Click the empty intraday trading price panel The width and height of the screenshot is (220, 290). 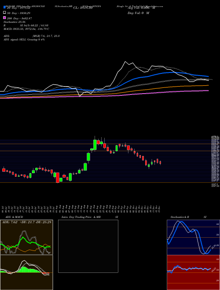(x=88, y=246)
